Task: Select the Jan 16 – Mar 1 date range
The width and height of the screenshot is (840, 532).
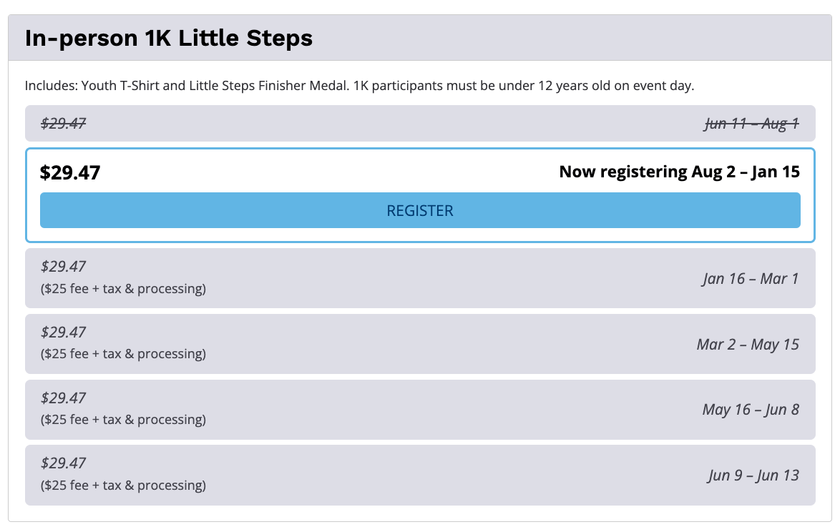Action: pos(750,278)
